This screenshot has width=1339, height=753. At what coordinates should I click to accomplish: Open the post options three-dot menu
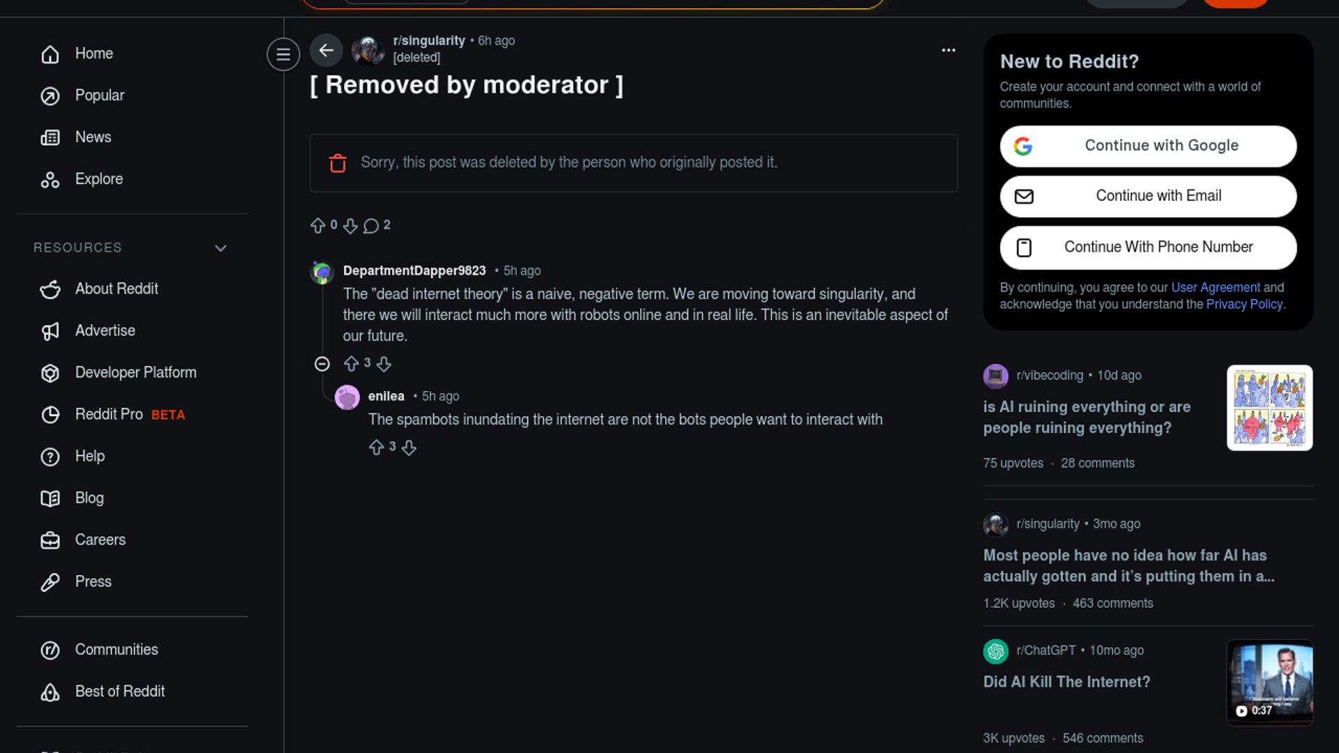pos(948,50)
